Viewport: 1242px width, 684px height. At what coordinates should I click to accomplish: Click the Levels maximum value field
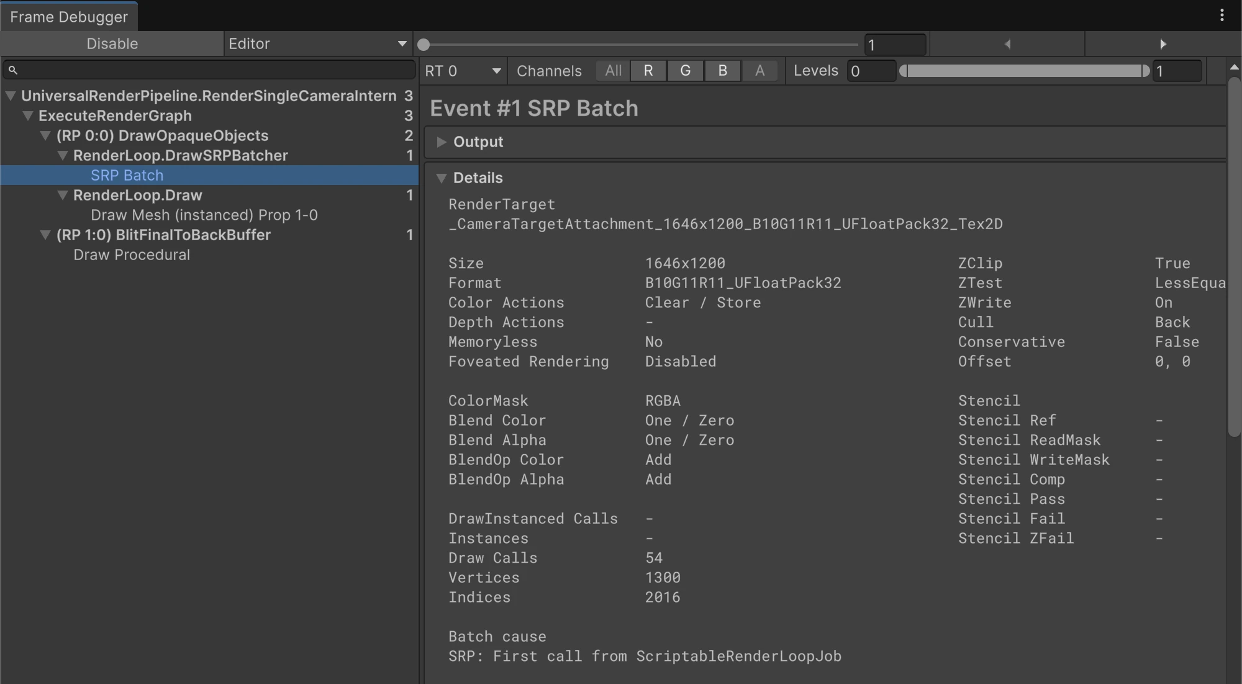pos(1177,71)
